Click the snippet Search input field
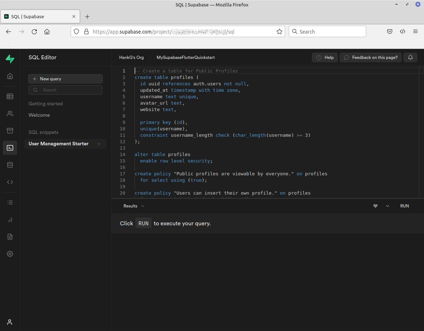 click(x=68, y=90)
